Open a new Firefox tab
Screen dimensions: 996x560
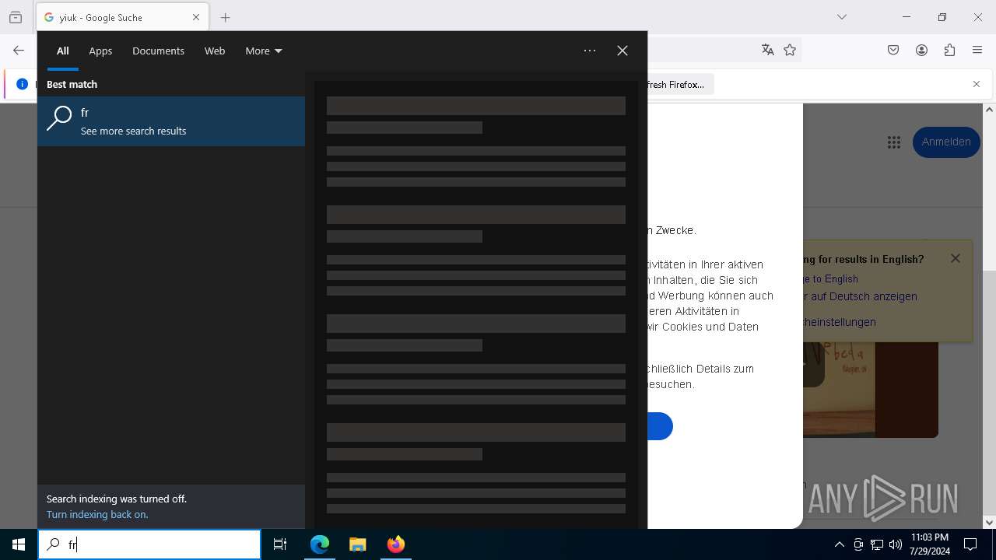[x=225, y=17]
